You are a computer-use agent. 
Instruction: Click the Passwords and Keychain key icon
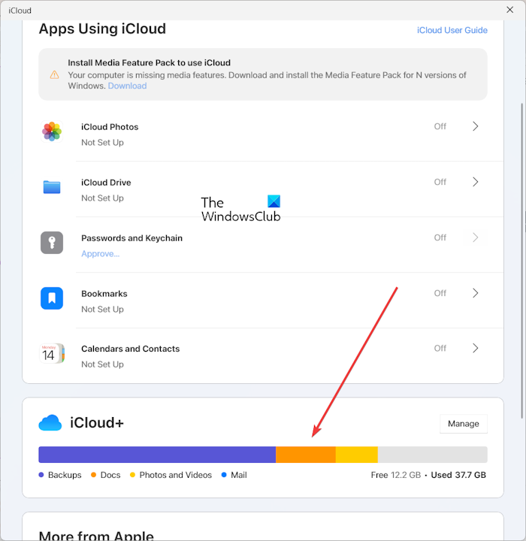coord(52,243)
